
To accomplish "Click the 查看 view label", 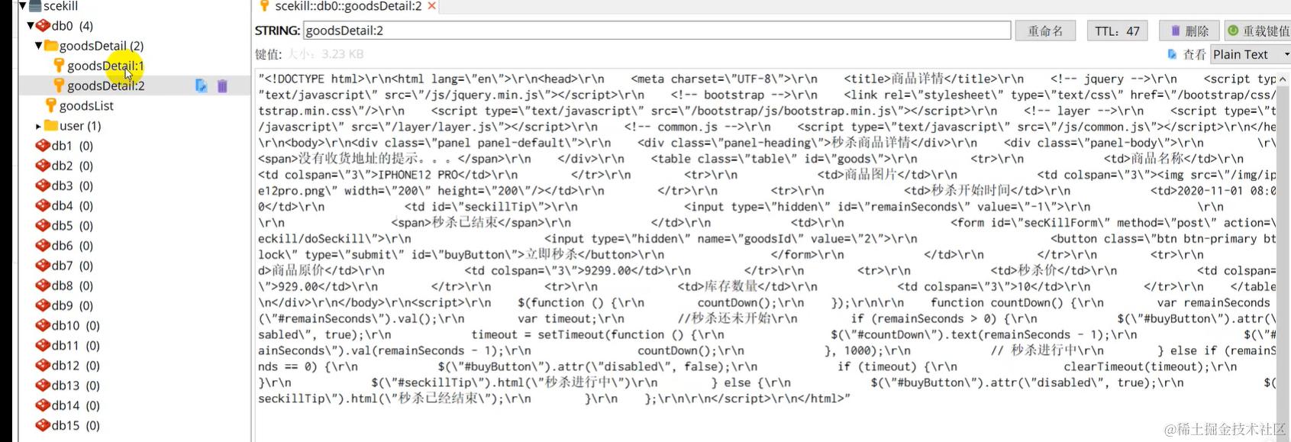I will pos(1194,54).
